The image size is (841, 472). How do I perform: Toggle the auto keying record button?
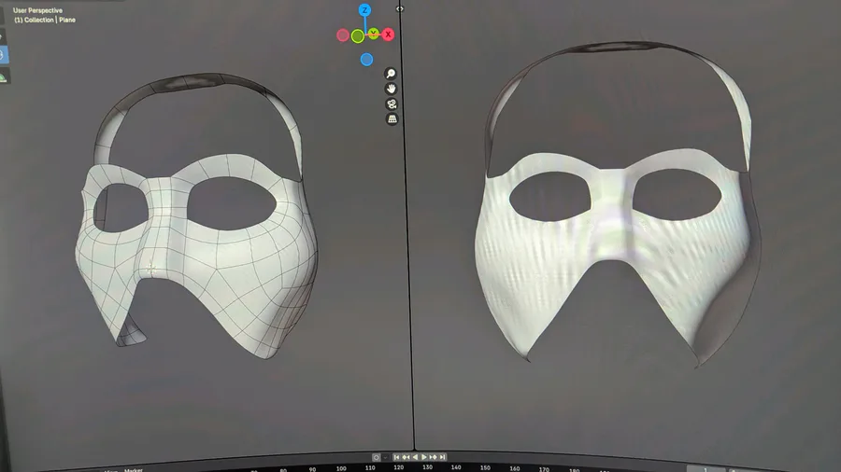pyautogui.click(x=376, y=458)
